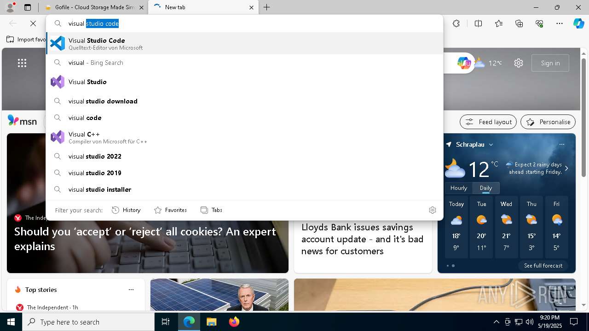
Task: Choose 'visual code' suggestion
Action: (245, 118)
